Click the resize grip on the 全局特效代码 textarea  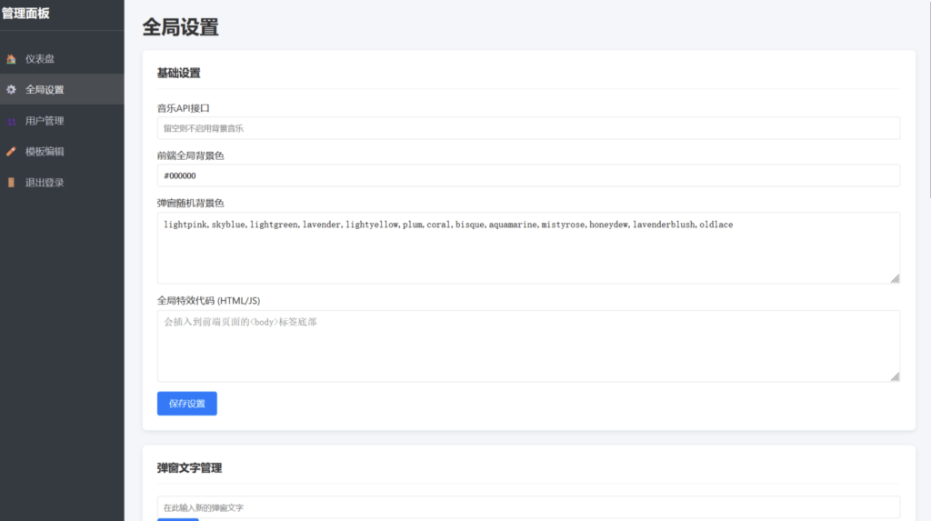tap(895, 376)
